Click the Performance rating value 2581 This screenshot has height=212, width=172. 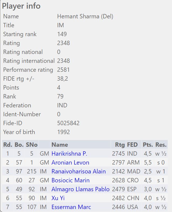click(63, 70)
